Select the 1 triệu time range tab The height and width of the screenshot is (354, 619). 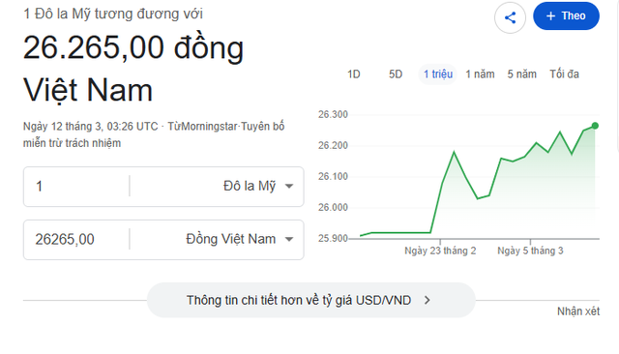(438, 74)
